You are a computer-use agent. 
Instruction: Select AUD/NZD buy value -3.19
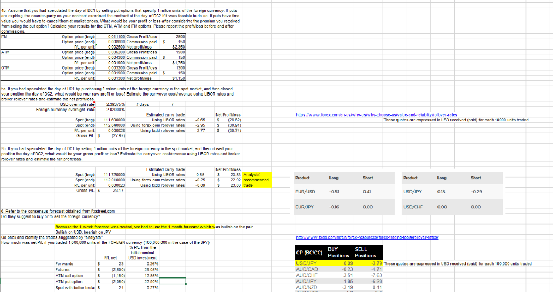coord(339,288)
